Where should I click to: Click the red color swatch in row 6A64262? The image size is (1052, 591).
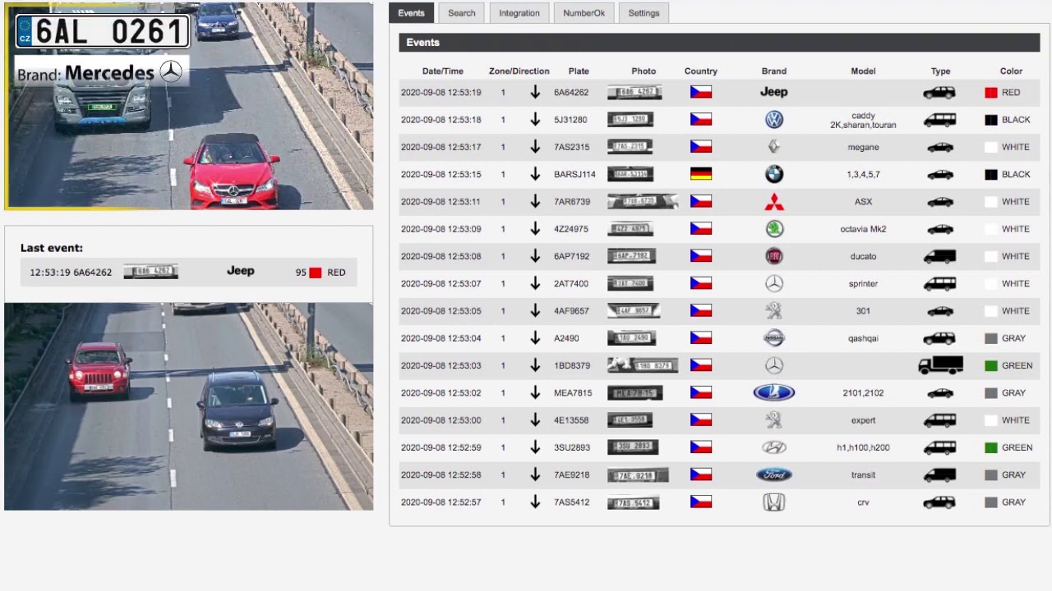pyautogui.click(x=991, y=93)
